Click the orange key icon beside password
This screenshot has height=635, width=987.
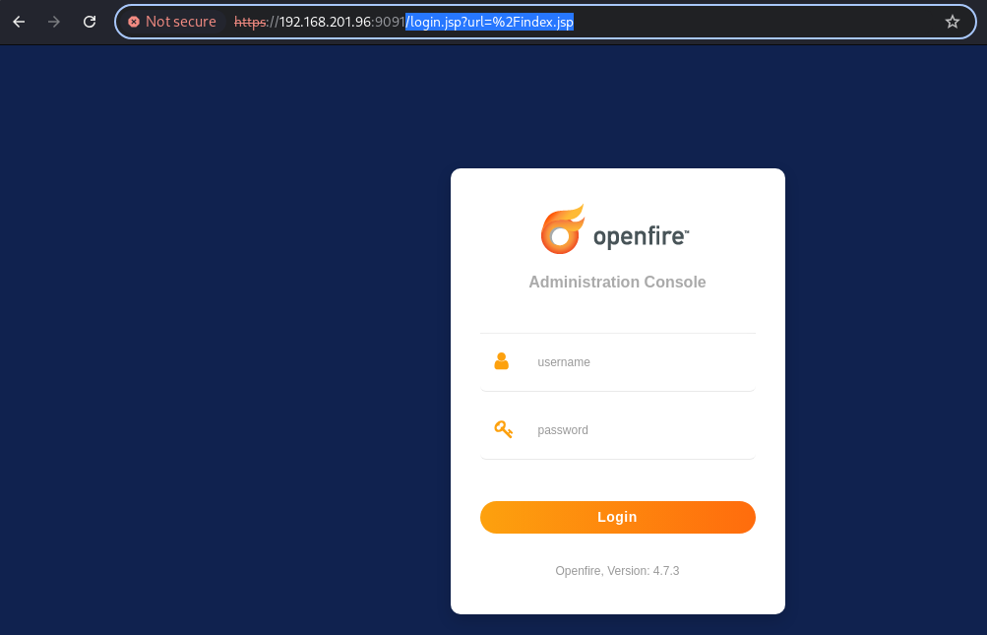point(503,429)
